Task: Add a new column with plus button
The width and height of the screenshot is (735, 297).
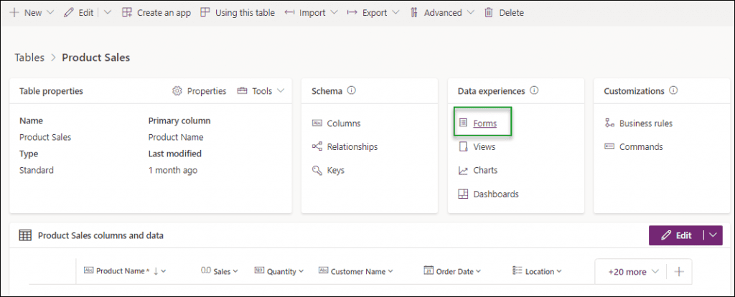Action: tap(679, 272)
